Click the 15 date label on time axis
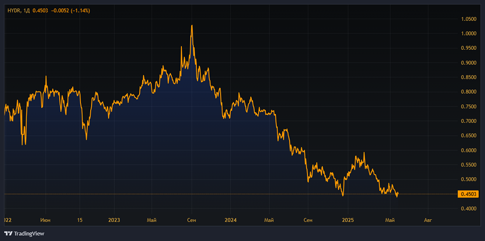This screenshot has width=485, height=241. tap(80, 220)
